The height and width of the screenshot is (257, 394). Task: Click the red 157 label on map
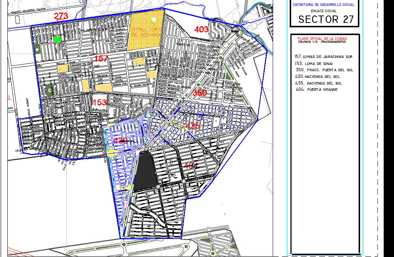coord(101,58)
